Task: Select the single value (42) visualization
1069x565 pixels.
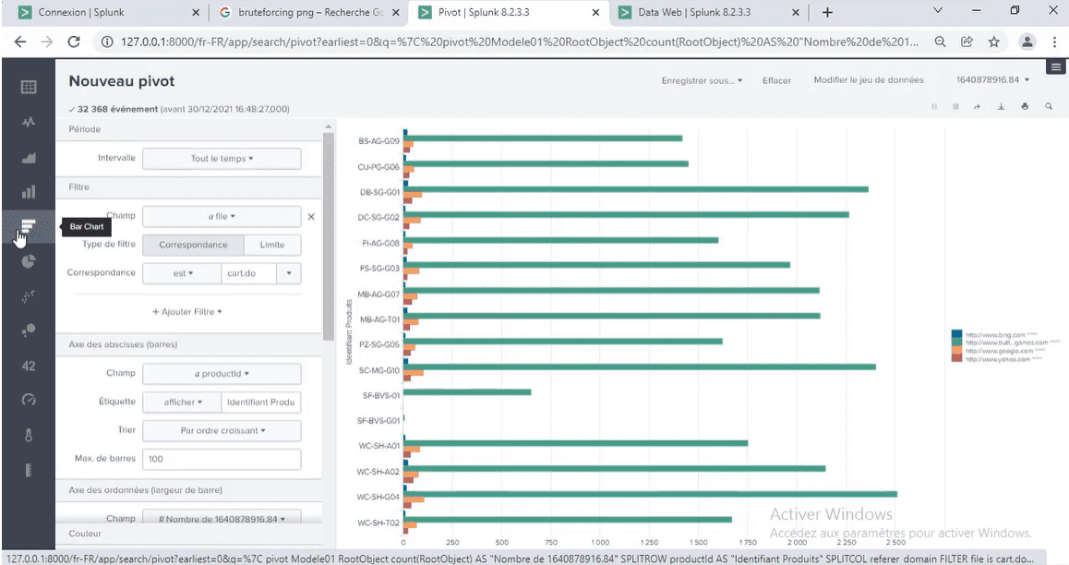Action: click(x=29, y=366)
